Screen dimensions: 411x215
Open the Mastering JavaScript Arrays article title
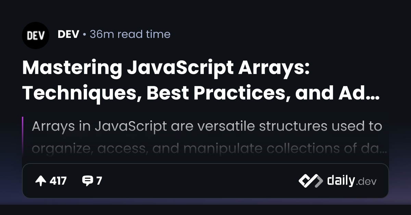pos(201,81)
